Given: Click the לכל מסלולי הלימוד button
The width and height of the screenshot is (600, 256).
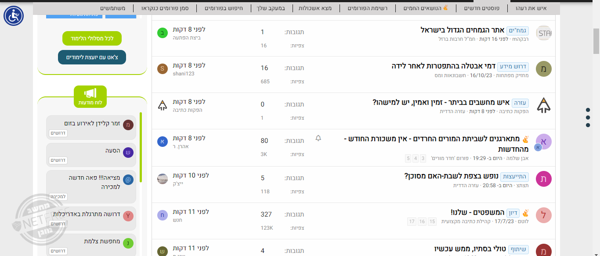Looking at the screenshot, I should tap(92, 38).
